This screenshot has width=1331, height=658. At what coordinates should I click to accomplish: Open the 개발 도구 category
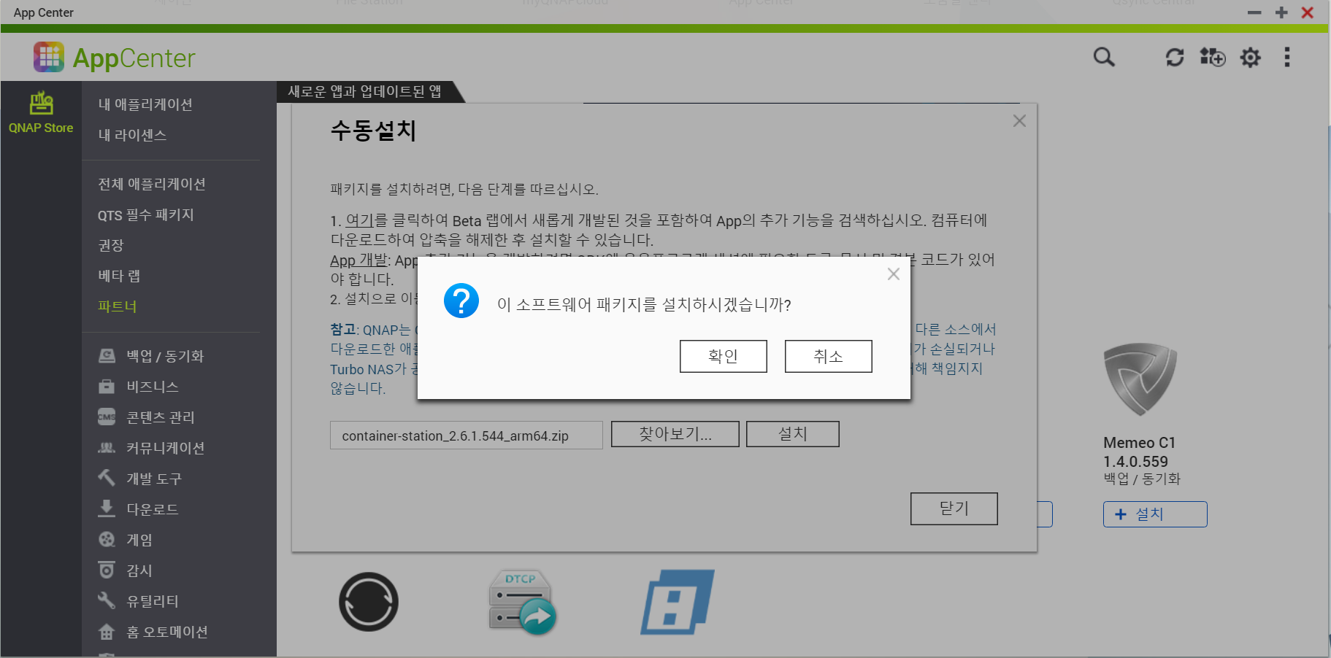pyautogui.click(x=154, y=479)
